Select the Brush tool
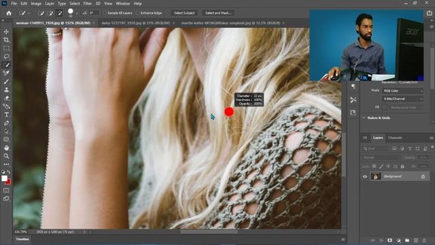Viewport: 435px width, 245px height. [x=6, y=82]
